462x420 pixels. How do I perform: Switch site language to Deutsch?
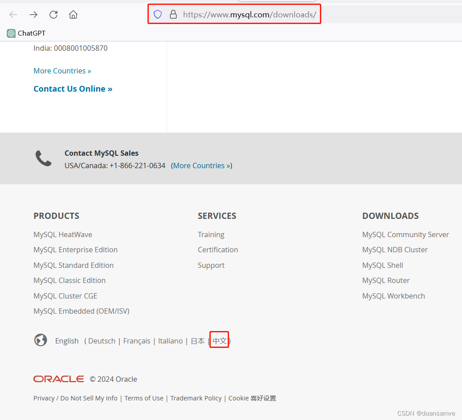pyautogui.click(x=102, y=341)
